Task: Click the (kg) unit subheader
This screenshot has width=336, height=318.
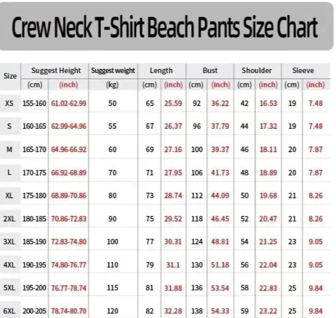Action: point(113,85)
